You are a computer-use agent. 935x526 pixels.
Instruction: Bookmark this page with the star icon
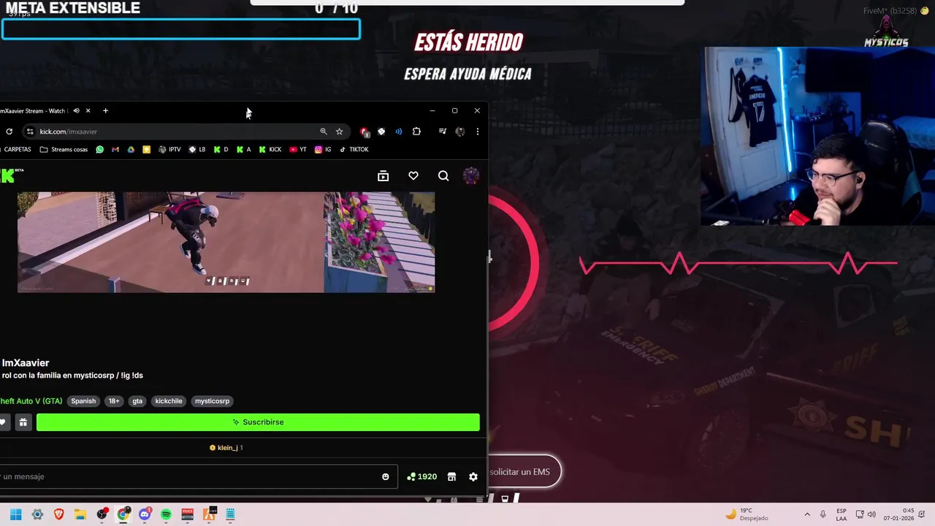coord(340,131)
